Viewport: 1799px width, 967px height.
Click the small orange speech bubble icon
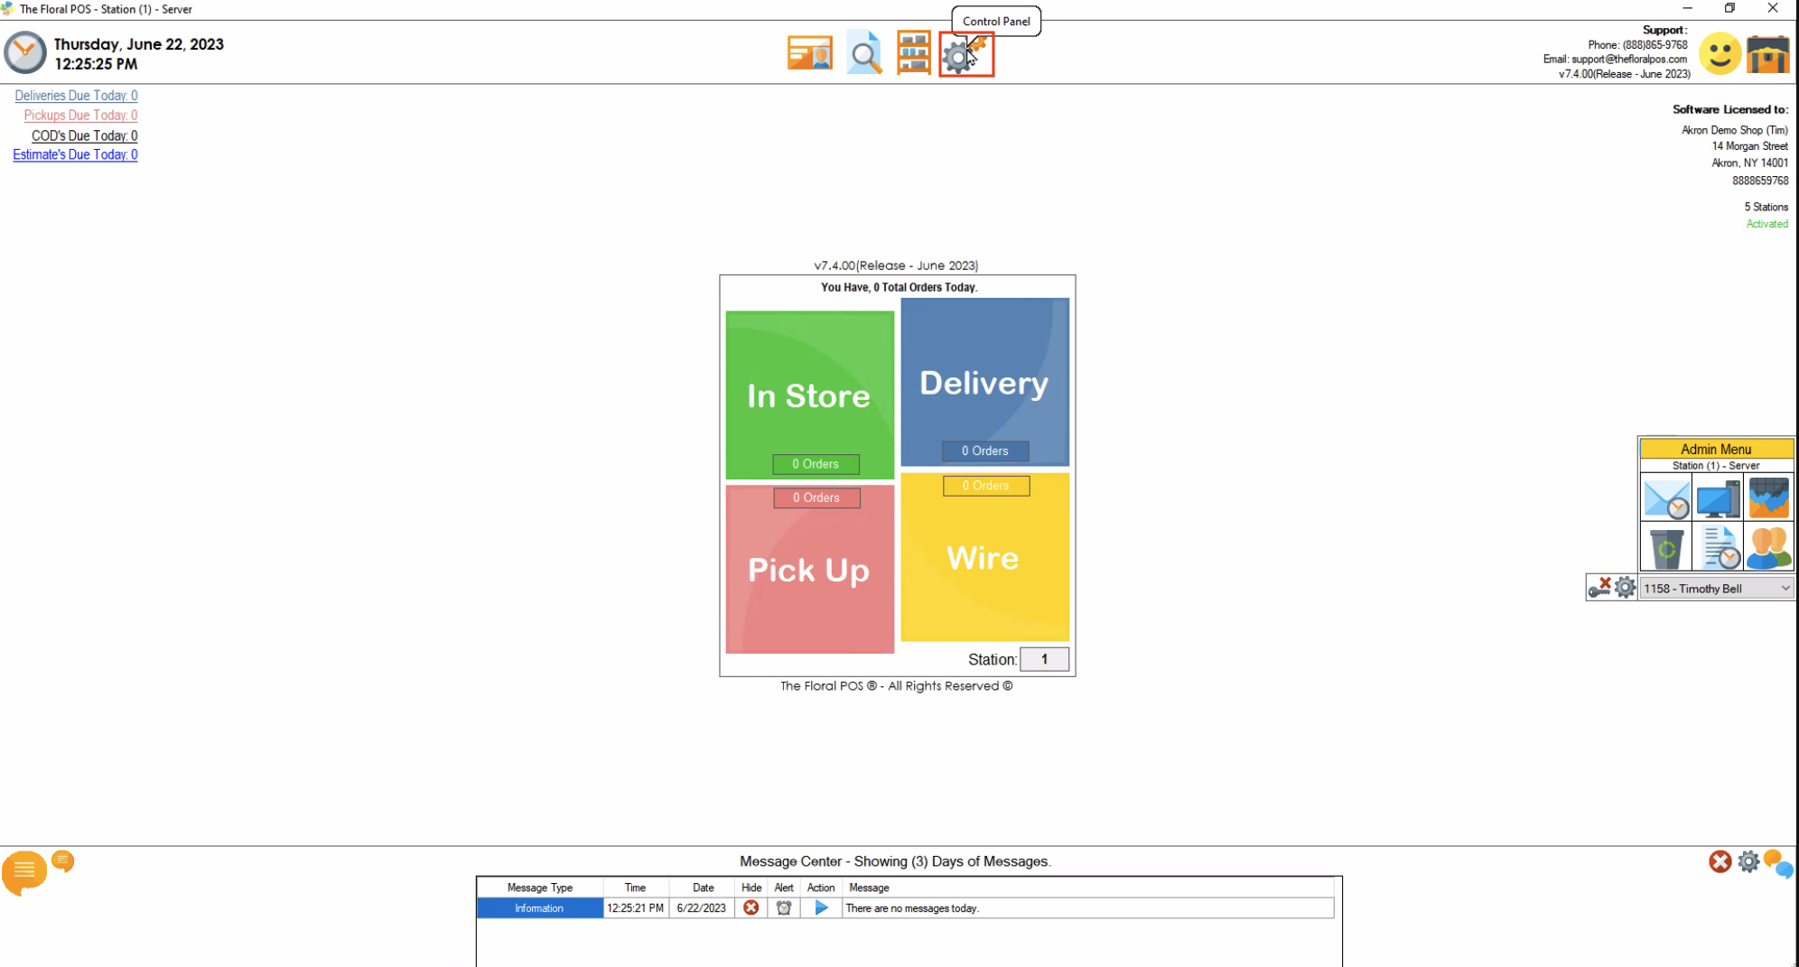[x=62, y=861]
